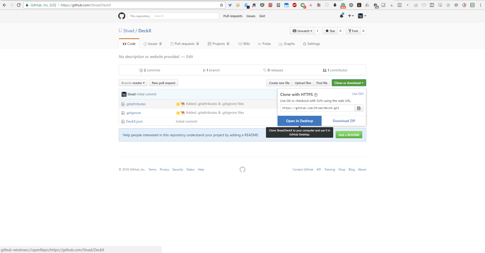Click the search field in GitHub header
This screenshot has width=485, height=253.
(185, 16)
